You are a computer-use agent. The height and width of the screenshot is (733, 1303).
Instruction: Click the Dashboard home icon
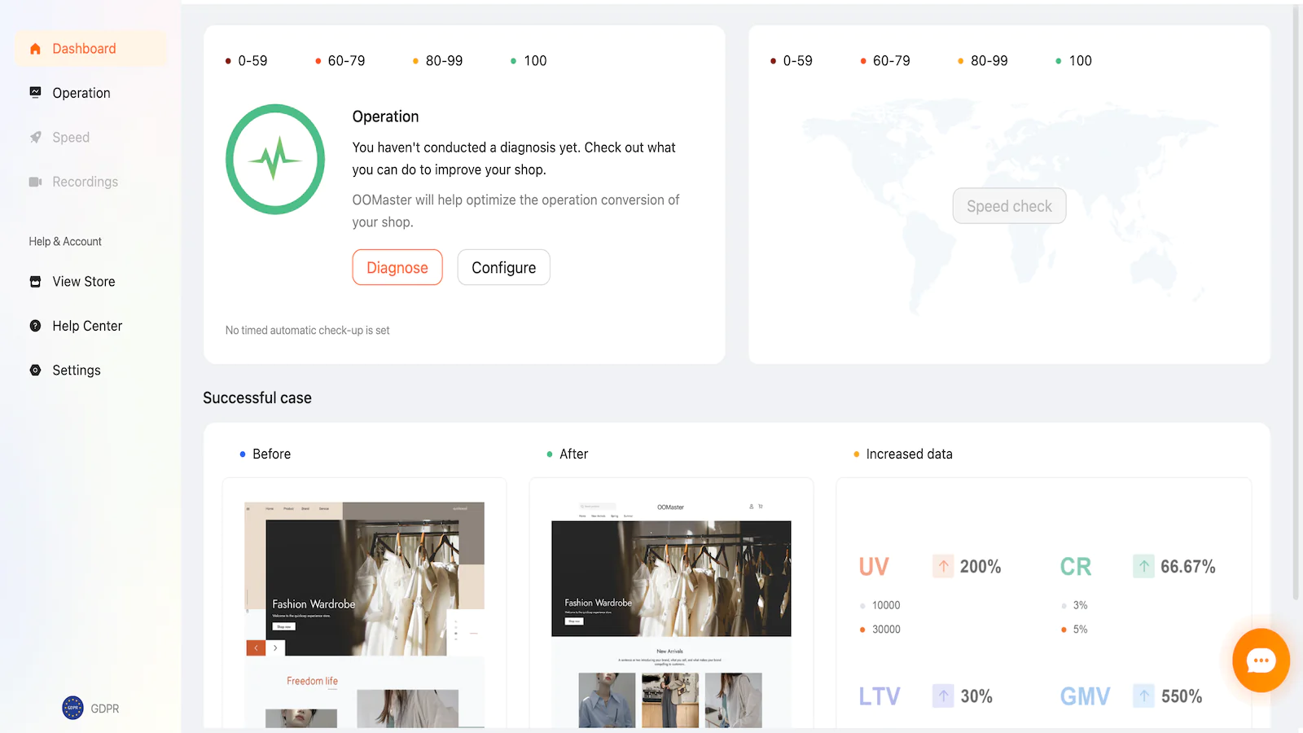coord(35,49)
